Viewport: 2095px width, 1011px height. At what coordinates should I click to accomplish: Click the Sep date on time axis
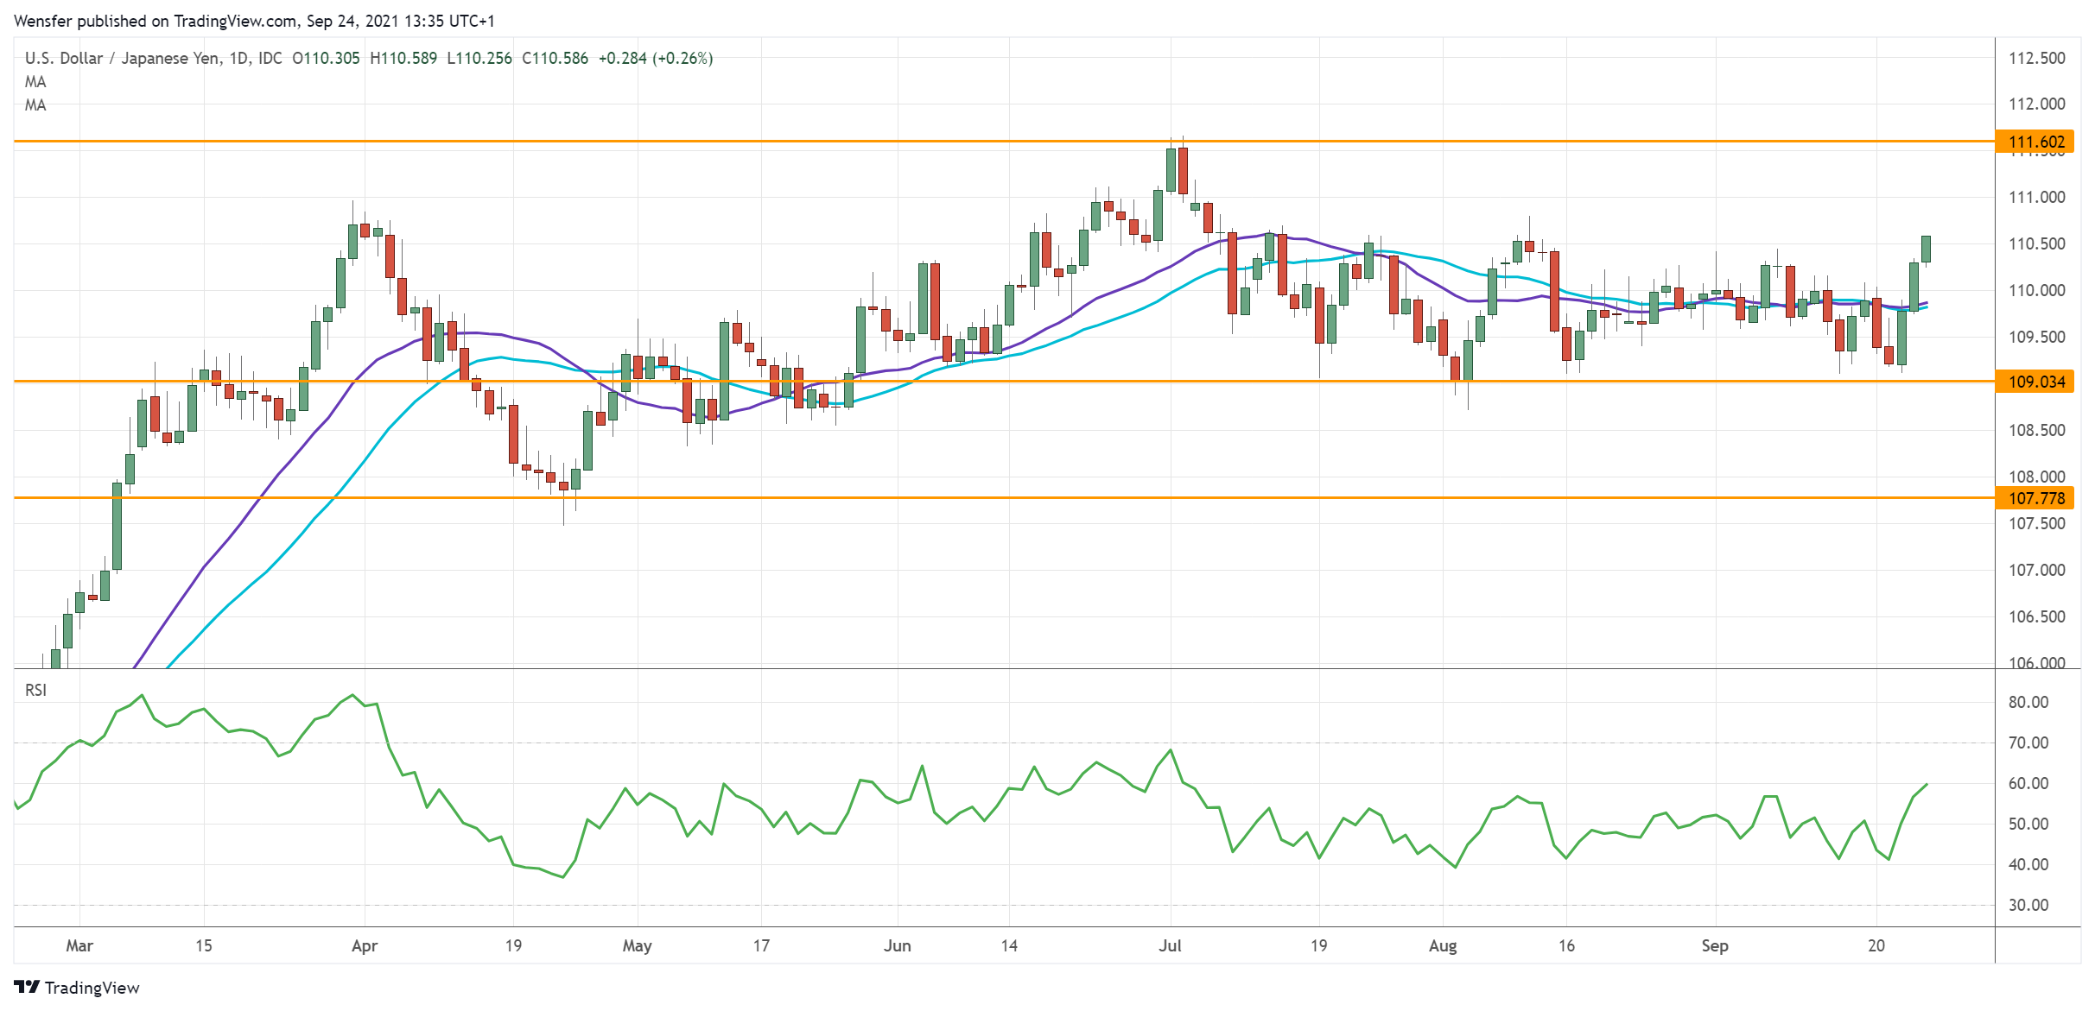point(1714,945)
